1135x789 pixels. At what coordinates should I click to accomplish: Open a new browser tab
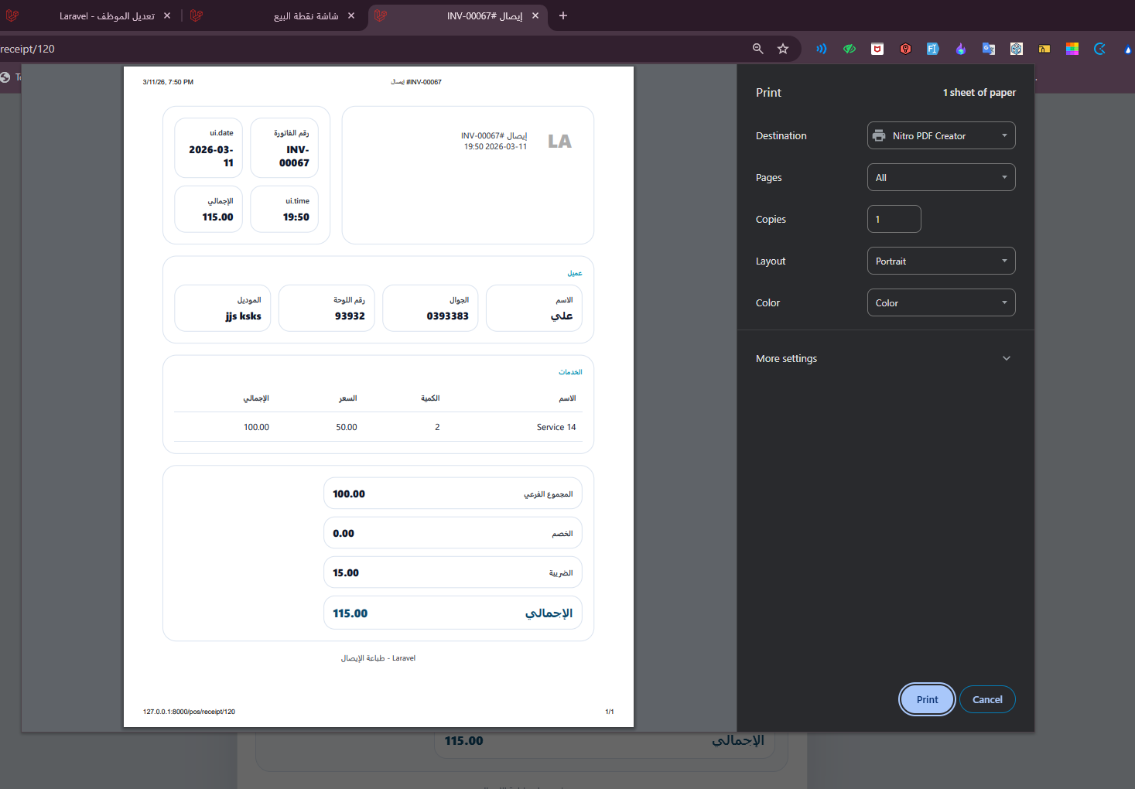click(563, 15)
